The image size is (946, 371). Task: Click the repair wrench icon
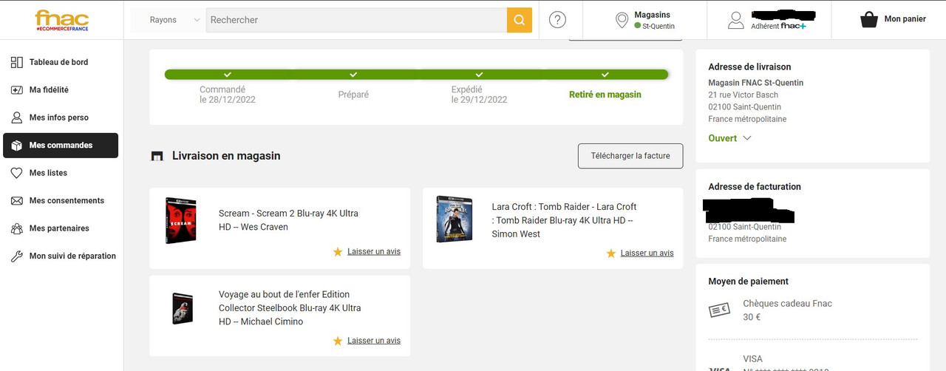coord(16,256)
